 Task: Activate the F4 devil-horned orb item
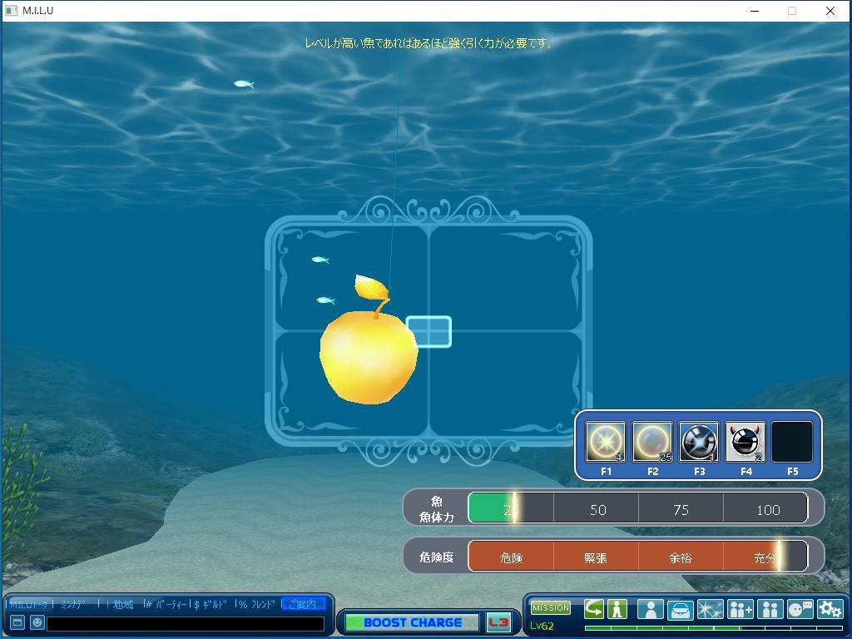coord(745,441)
